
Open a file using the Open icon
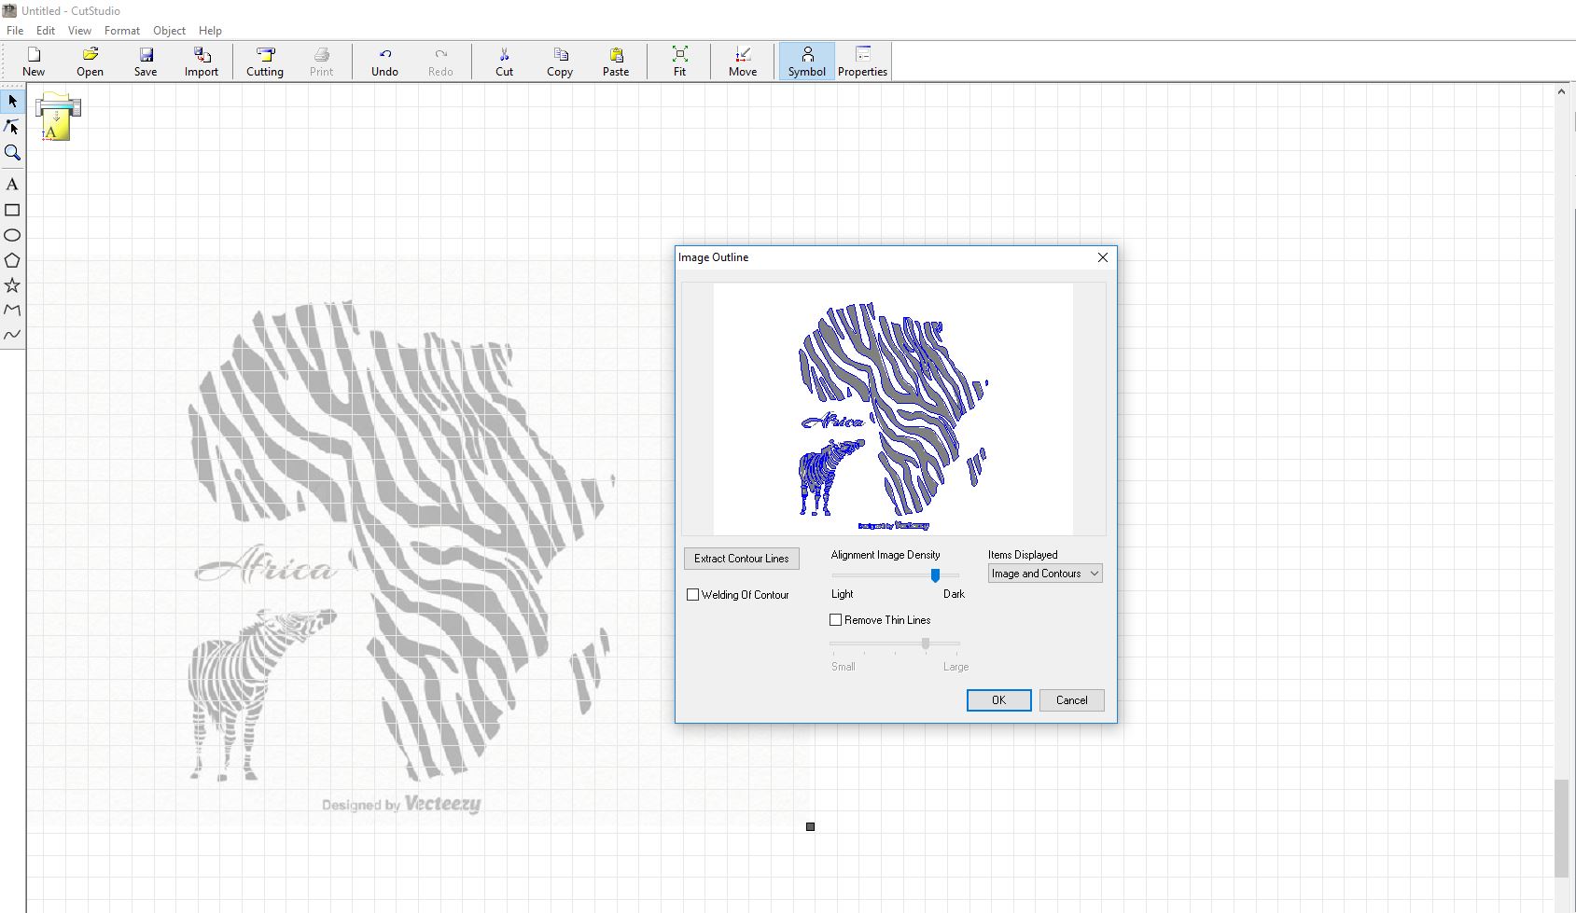point(90,62)
